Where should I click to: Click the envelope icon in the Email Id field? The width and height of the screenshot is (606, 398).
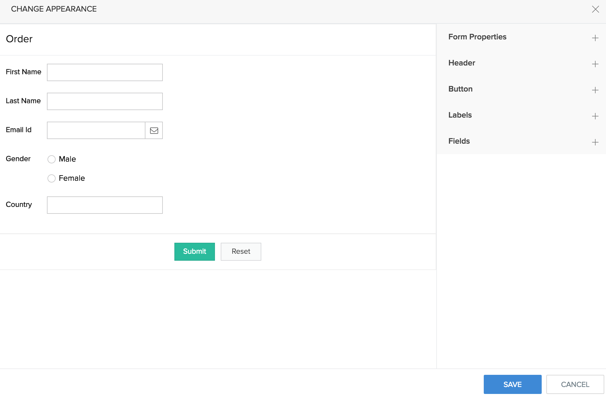tap(154, 130)
